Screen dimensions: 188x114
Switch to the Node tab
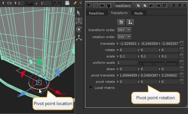pyautogui.click(x=138, y=13)
